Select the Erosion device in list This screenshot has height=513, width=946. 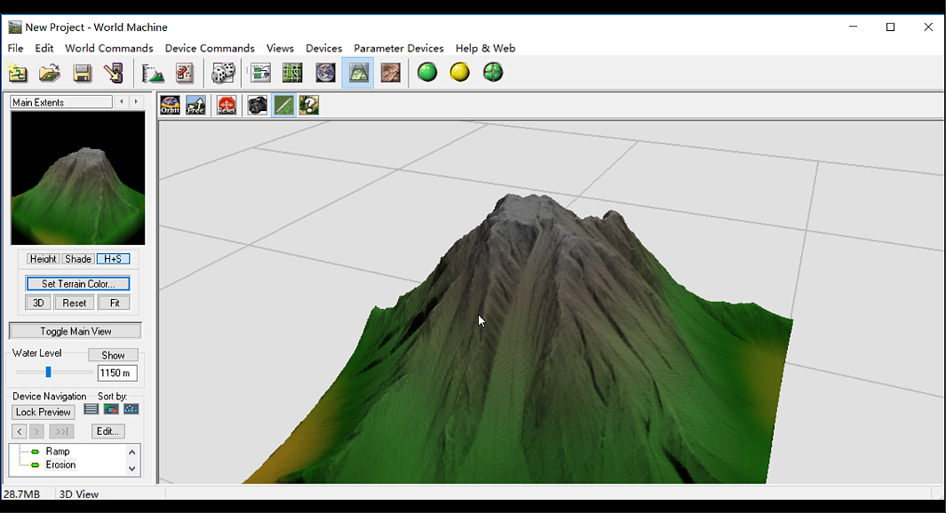(x=60, y=464)
